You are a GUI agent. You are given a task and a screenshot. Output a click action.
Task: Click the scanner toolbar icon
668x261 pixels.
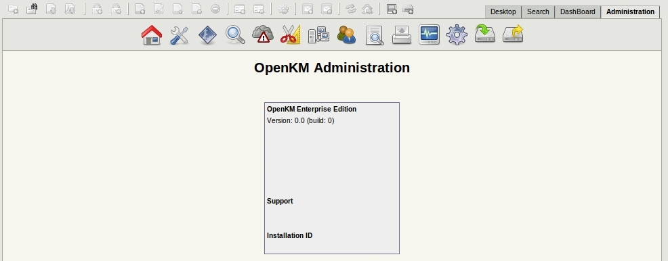pos(408,9)
